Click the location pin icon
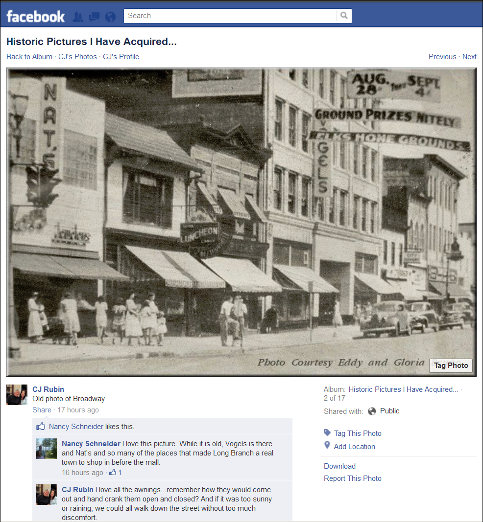 pos(327,446)
